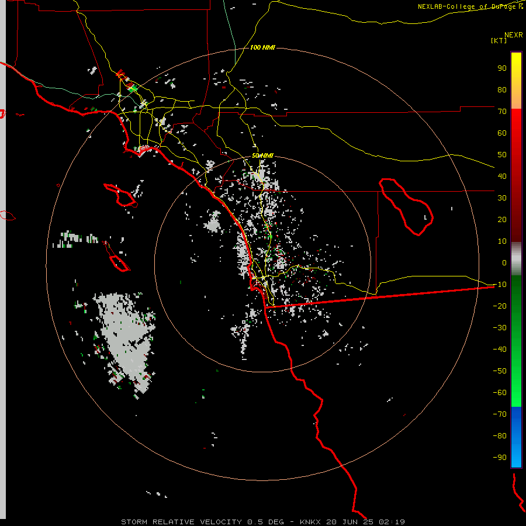Click the 20 value on velocity scale
The width and height of the screenshot is (526, 526).
point(502,220)
